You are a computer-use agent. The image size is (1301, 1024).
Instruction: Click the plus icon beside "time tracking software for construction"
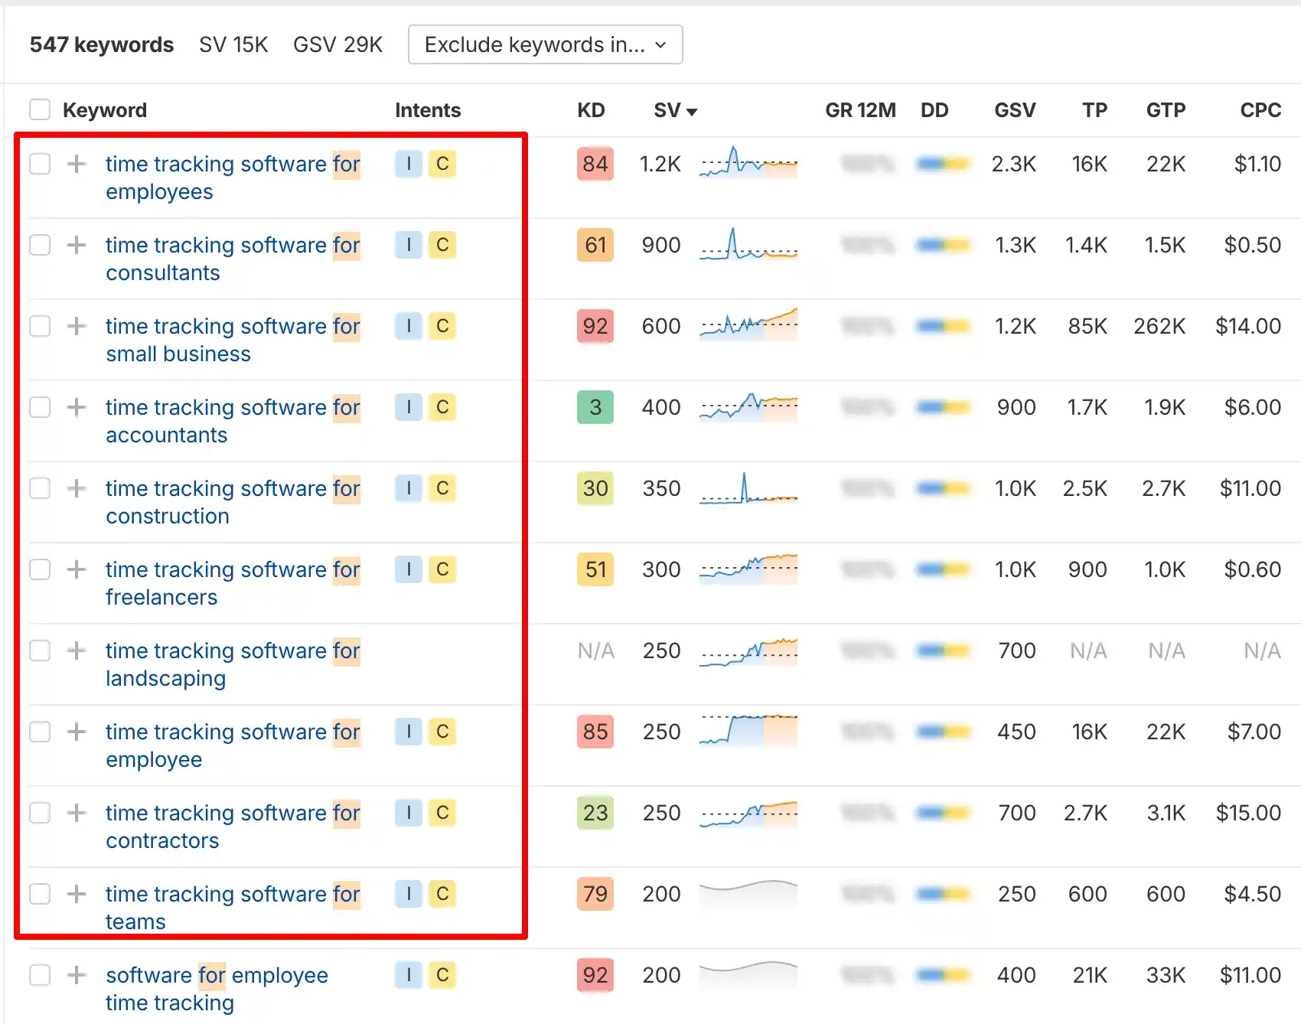tap(76, 488)
